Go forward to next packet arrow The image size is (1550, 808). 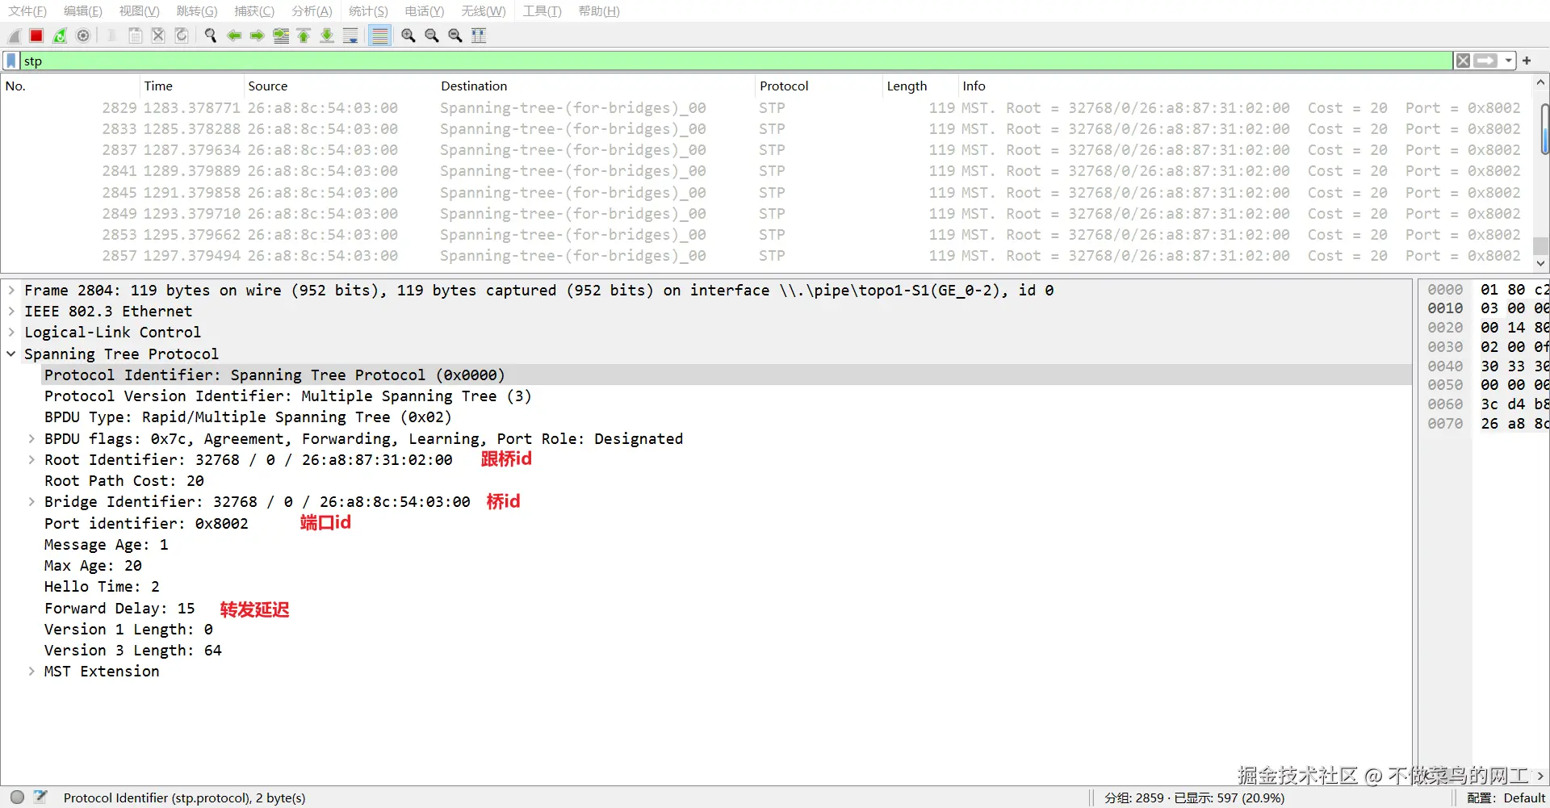257,36
